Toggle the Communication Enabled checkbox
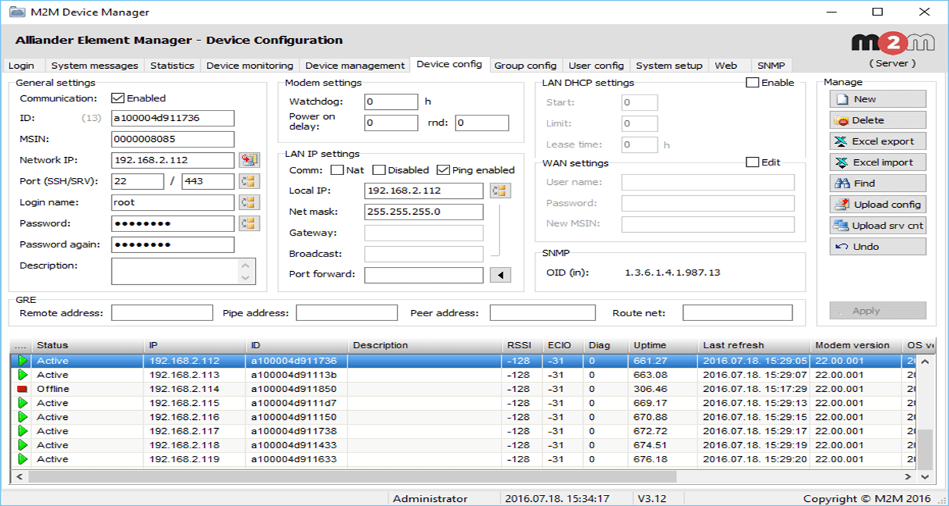 tap(117, 98)
